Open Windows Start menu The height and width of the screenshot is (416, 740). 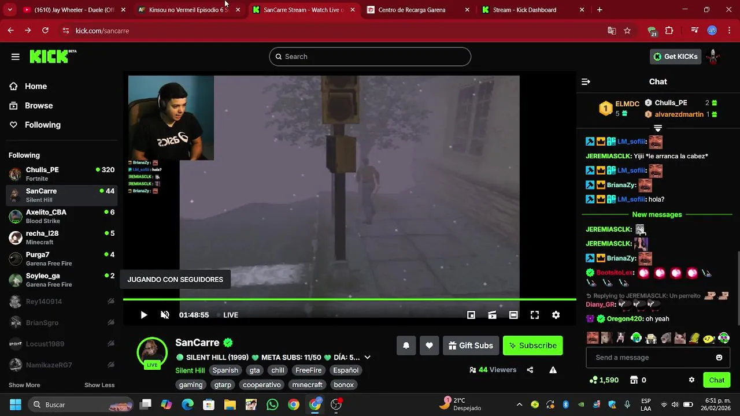tap(16, 404)
